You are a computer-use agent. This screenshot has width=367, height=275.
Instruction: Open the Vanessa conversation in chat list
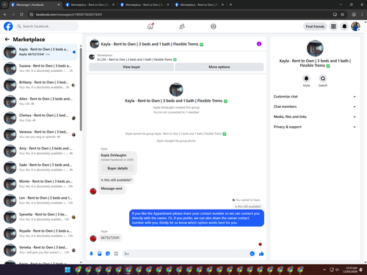[x=40, y=134]
